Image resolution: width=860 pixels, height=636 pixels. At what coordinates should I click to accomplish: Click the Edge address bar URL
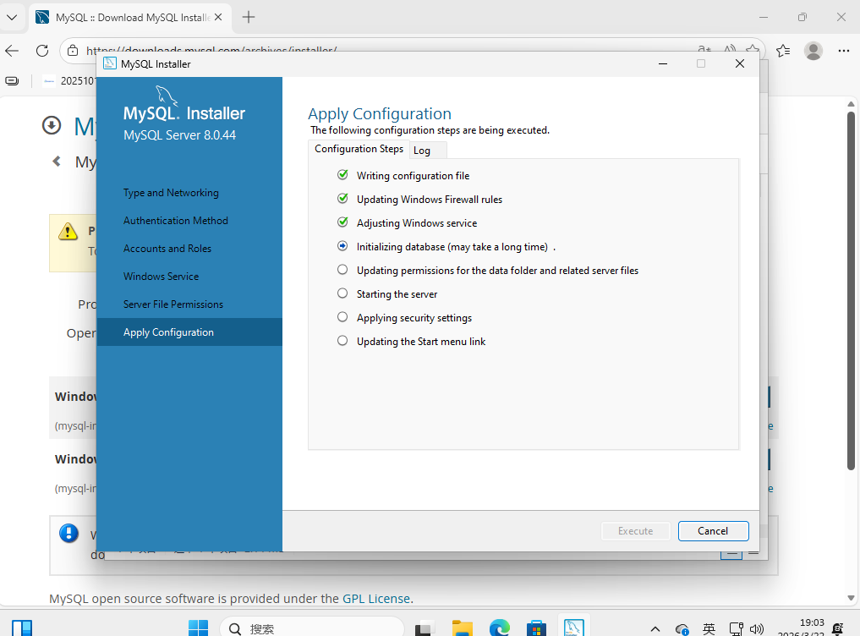pyautogui.click(x=211, y=51)
